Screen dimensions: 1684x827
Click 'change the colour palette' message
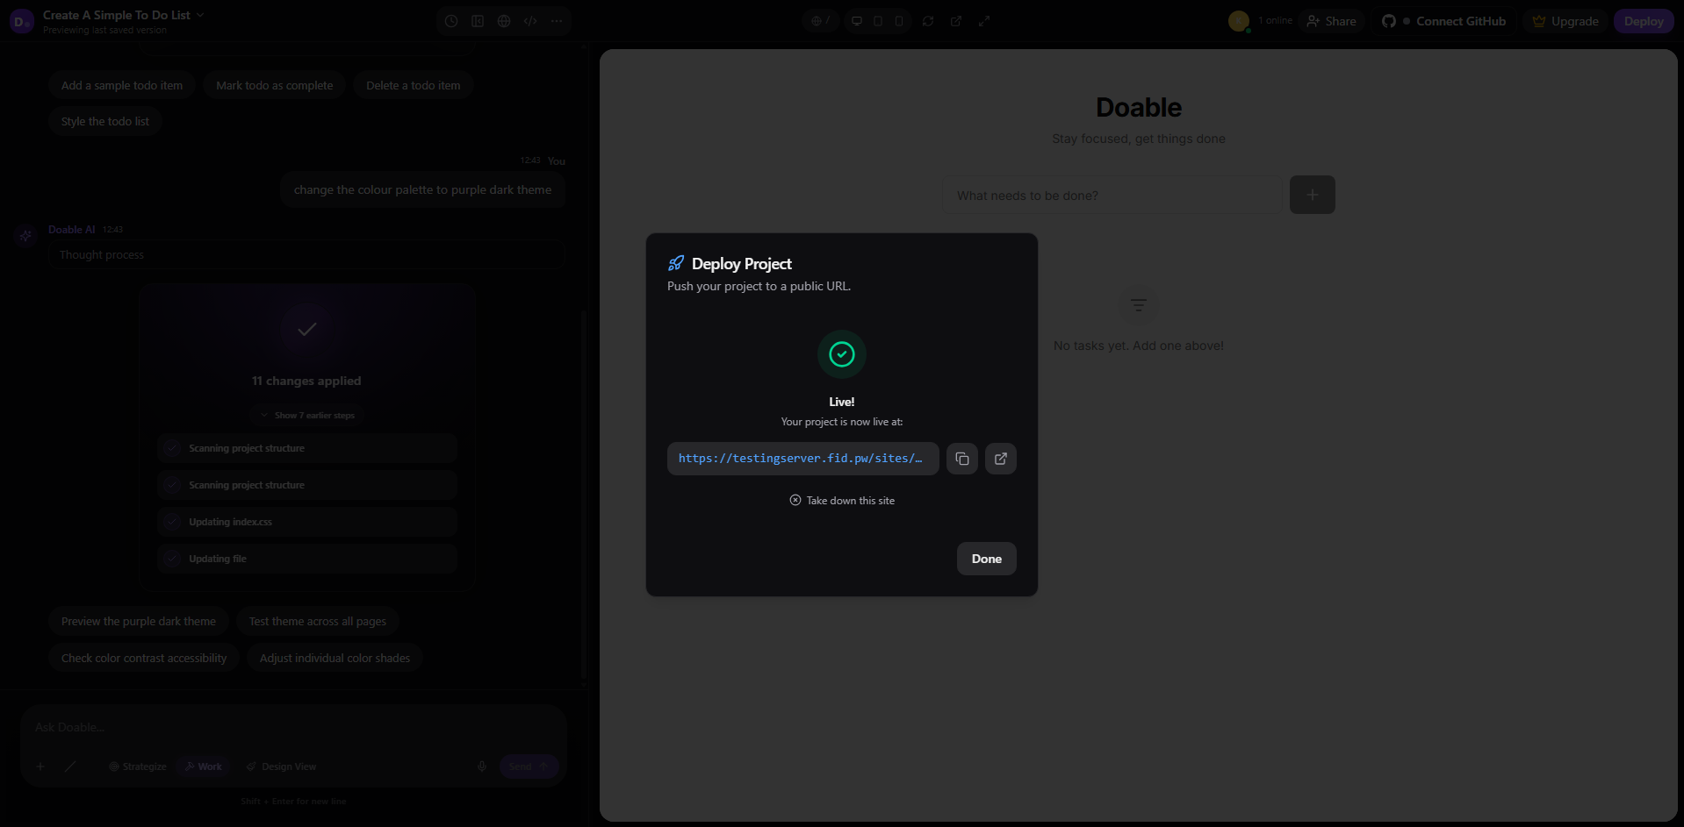423,189
